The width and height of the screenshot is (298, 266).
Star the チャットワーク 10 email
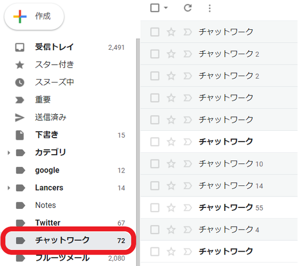point(171,164)
